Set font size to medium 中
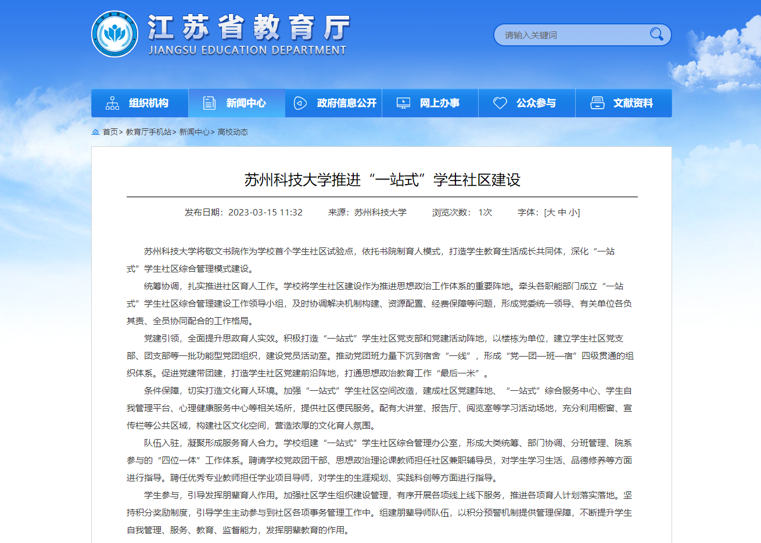The height and width of the screenshot is (543, 761). [x=562, y=213]
